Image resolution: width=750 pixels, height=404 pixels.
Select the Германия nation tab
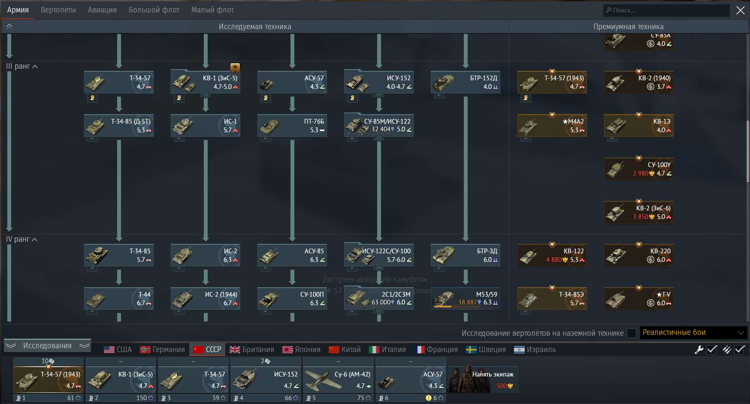(x=163, y=349)
